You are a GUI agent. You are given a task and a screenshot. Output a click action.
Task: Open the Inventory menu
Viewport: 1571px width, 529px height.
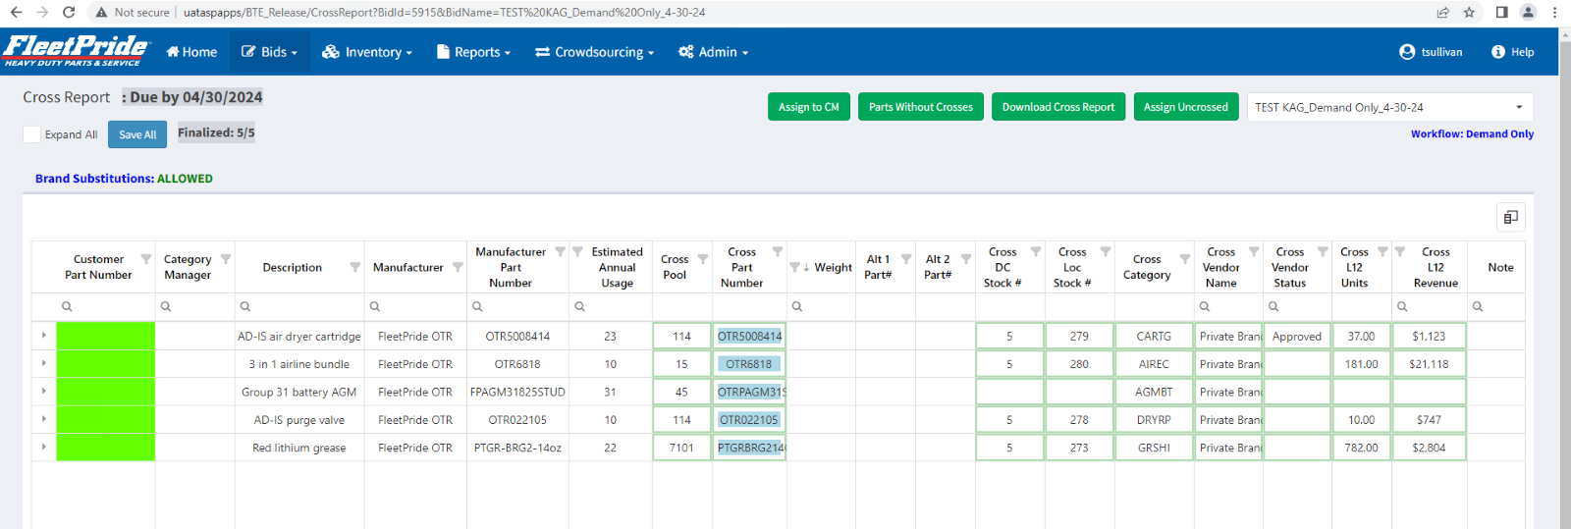click(367, 52)
